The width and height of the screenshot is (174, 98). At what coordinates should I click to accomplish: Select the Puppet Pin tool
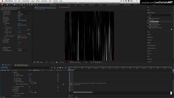click(x=38, y=5)
